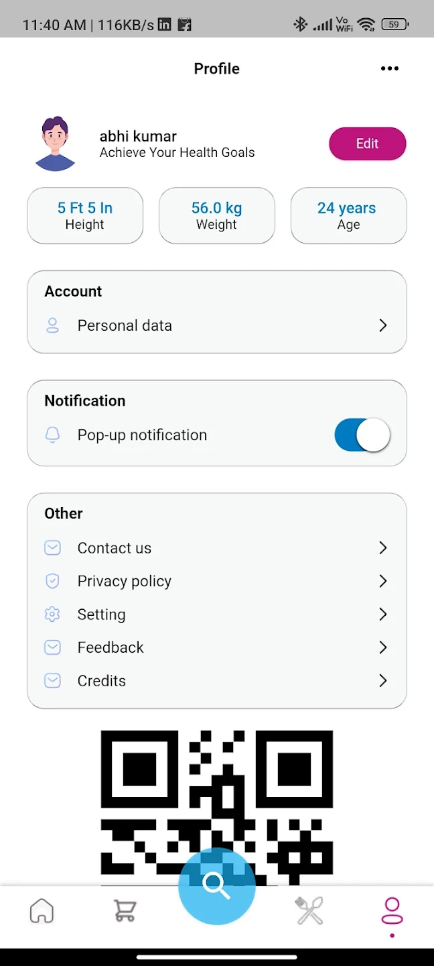The height and width of the screenshot is (966, 434).
Task: Select the 24 years Age card
Action: (x=348, y=215)
